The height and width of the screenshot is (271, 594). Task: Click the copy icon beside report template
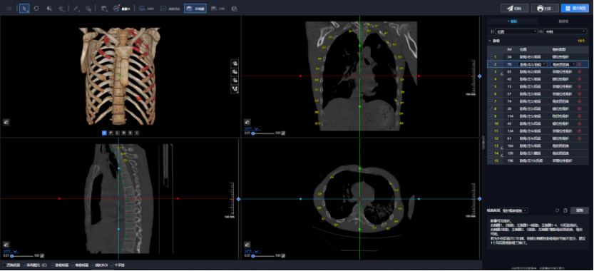click(565, 210)
